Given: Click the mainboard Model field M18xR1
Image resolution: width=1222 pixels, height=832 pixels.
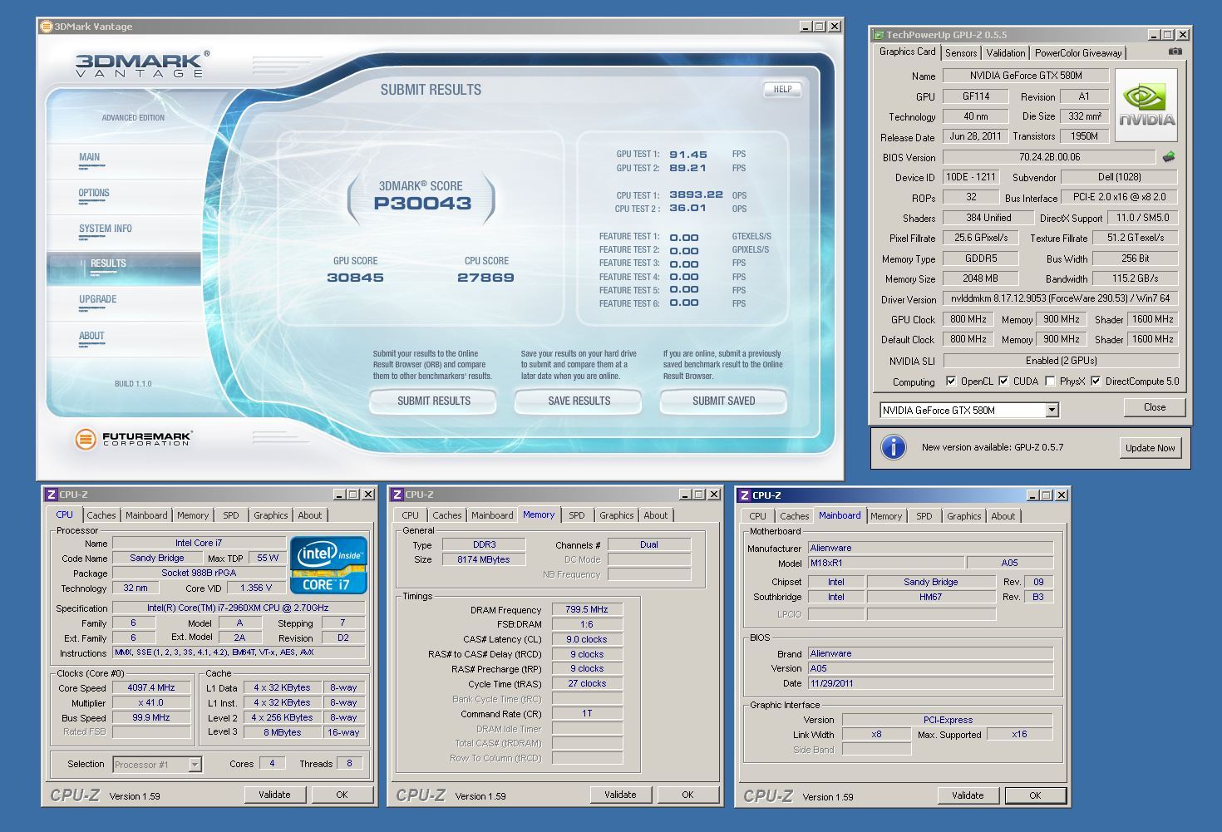Looking at the screenshot, I should pos(885,563).
